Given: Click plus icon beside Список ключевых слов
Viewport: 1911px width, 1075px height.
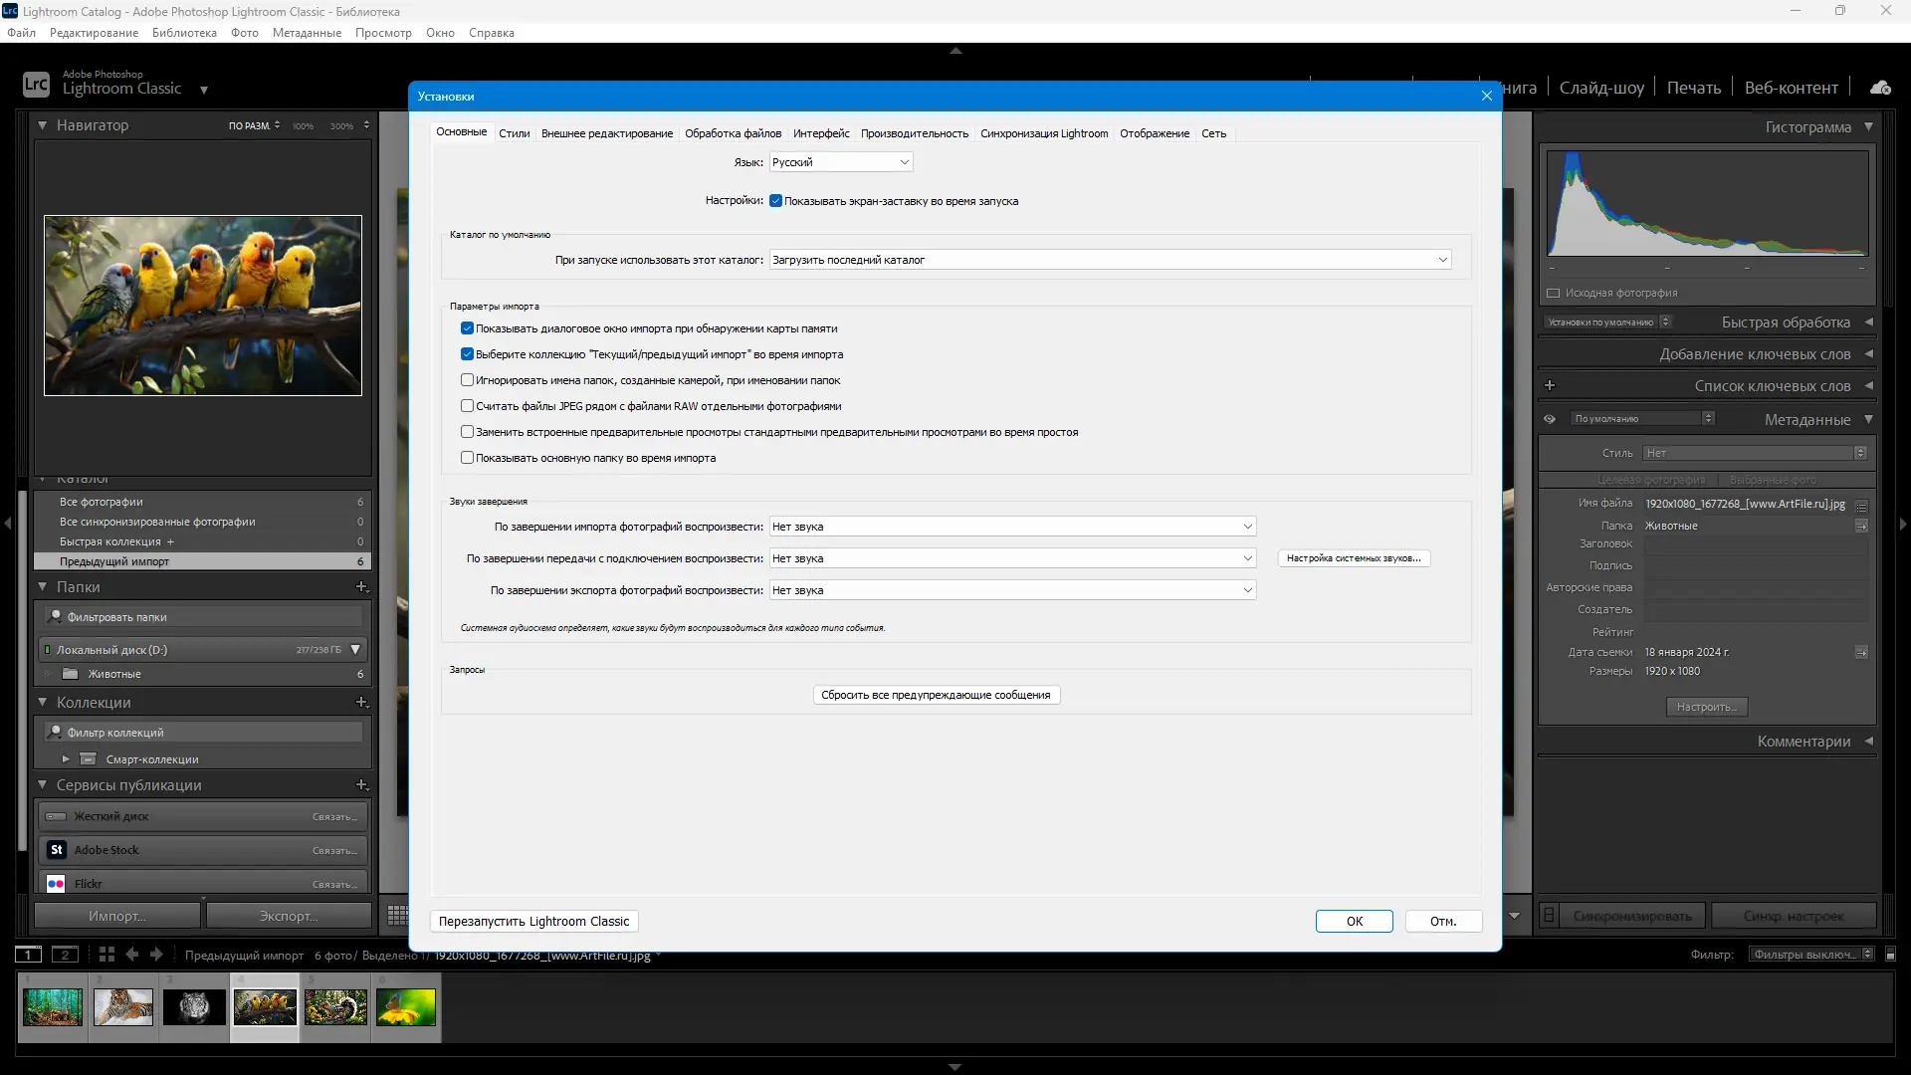Looking at the screenshot, I should click(1550, 386).
